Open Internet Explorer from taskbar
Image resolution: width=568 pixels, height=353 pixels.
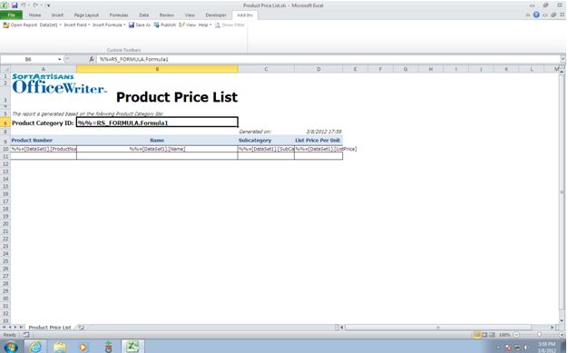[x=35, y=347]
